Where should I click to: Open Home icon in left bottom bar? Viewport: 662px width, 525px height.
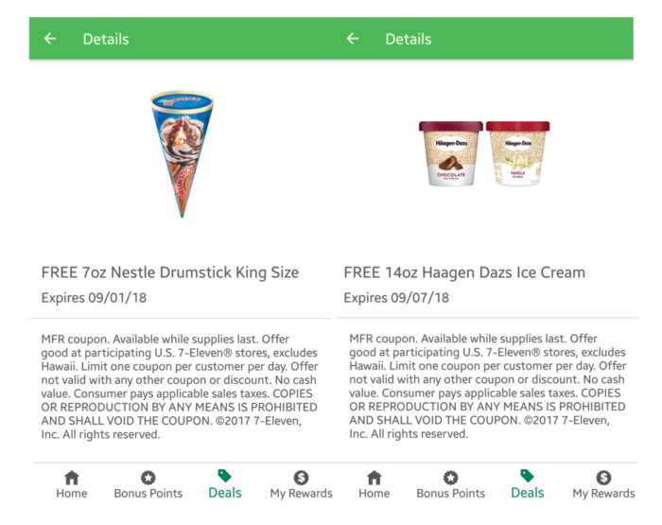pyautogui.click(x=72, y=478)
